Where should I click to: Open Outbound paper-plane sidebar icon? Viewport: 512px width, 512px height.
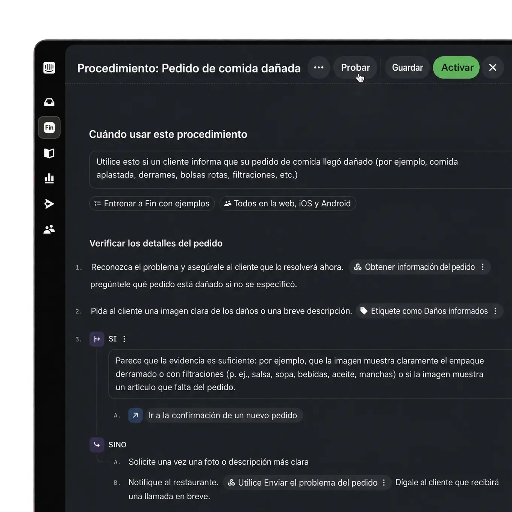(x=49, y=204)
